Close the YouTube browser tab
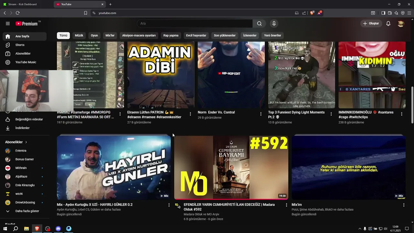 (x=103, y=4)
